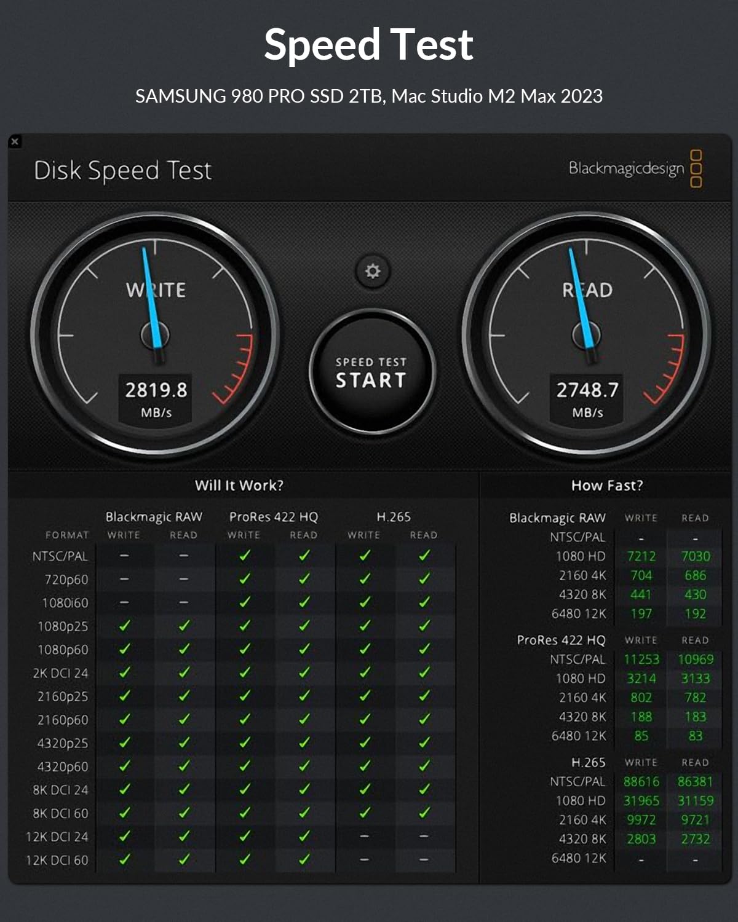The width and height of the screenshot is (738, 922).
Task: Click Blackmagic RAW 6480 12K write value 197
Action: [641, 613]
